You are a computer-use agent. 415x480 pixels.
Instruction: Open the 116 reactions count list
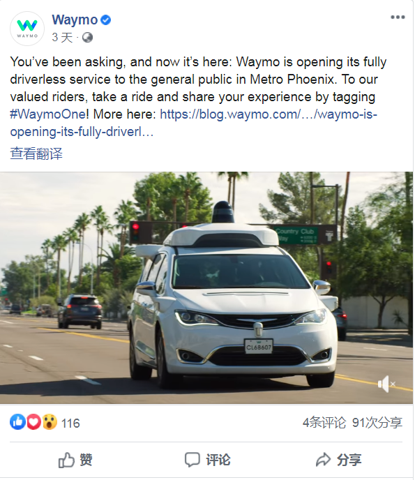coord(70,423)
